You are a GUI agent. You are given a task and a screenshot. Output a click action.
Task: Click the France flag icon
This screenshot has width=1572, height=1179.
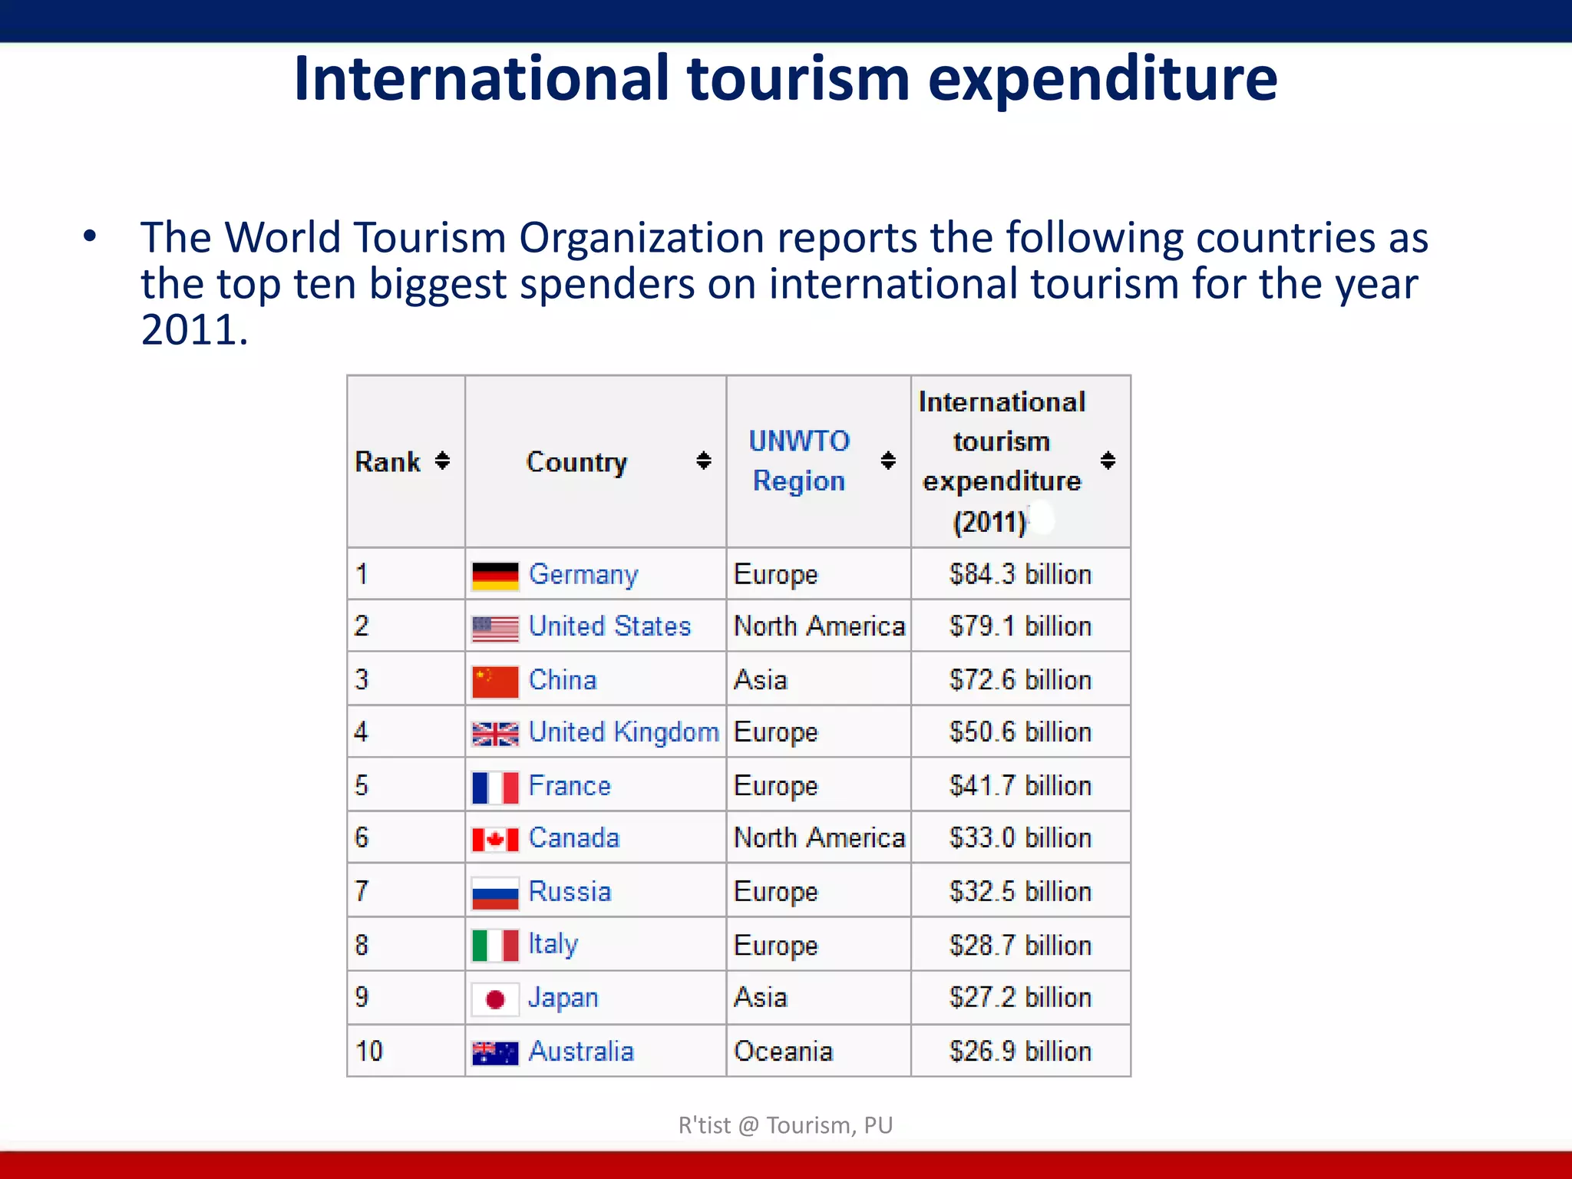(x=495, y=788)
